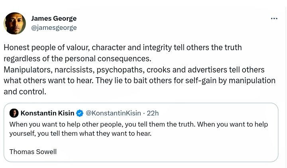Click the line starting 'what others want to hear'
Image resolution: width=287 pixels, height=168 pixels.
[x=139, y=80]
